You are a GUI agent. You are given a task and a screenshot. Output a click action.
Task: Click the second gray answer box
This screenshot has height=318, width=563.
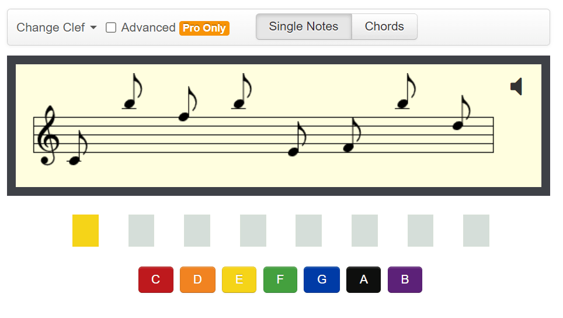(197, 230)
